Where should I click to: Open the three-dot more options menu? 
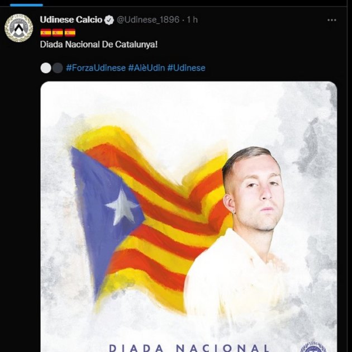331,20
